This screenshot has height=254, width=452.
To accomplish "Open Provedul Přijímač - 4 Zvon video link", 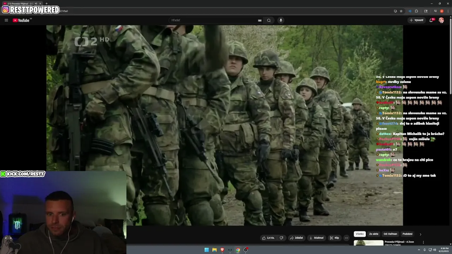I will coord(399,243).
